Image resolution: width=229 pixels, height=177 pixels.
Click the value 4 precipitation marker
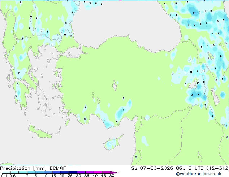(x=198, y=95)
